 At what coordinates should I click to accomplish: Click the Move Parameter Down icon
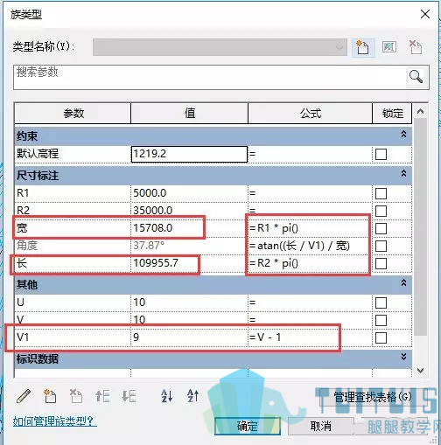(x=129, y=396)
